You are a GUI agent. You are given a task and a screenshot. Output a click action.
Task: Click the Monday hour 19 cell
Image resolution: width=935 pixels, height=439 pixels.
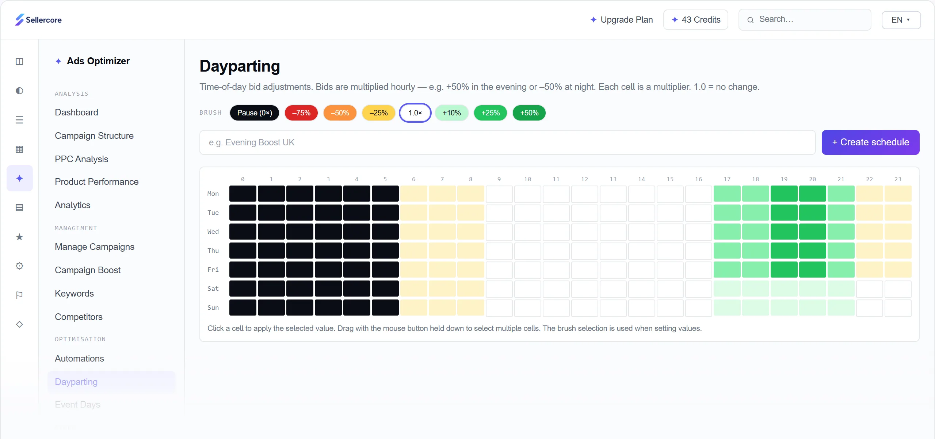click(x=784, y=194)
